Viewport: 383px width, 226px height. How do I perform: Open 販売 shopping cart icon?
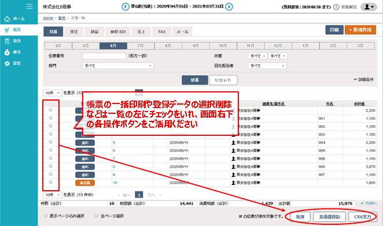[7, 30]
